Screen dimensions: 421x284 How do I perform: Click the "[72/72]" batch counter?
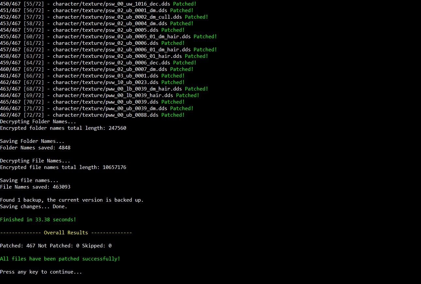(x=33, y=115)
